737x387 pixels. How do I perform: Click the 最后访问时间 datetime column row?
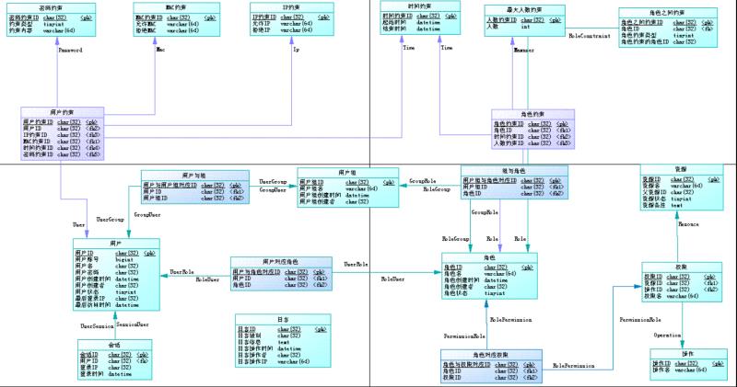pyautogui.click(x=116, y=305)
